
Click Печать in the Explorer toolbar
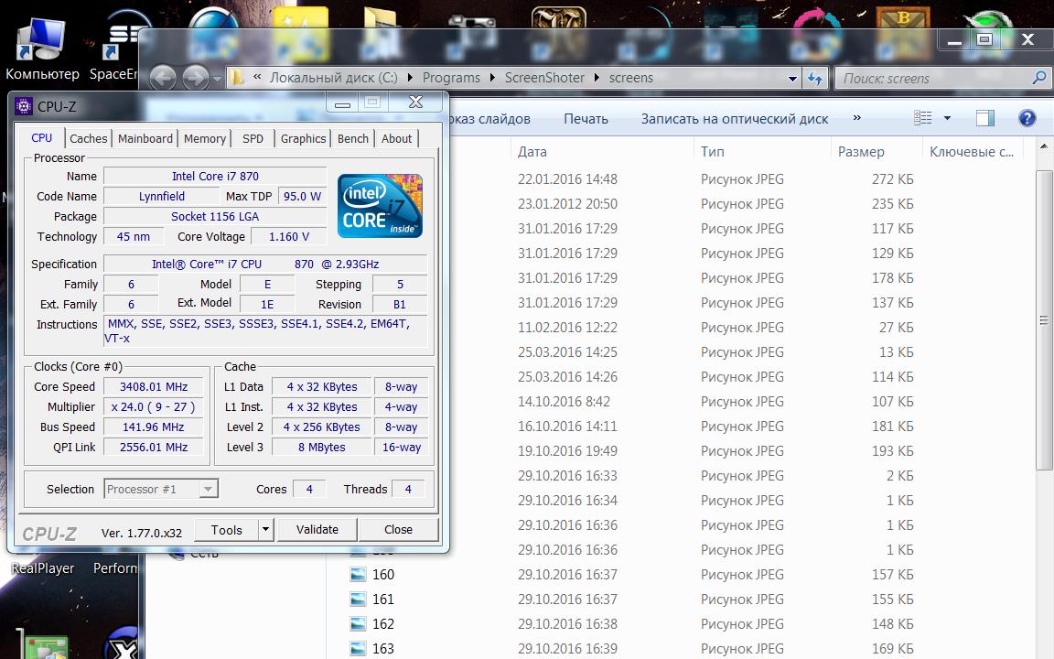point(586,119)
